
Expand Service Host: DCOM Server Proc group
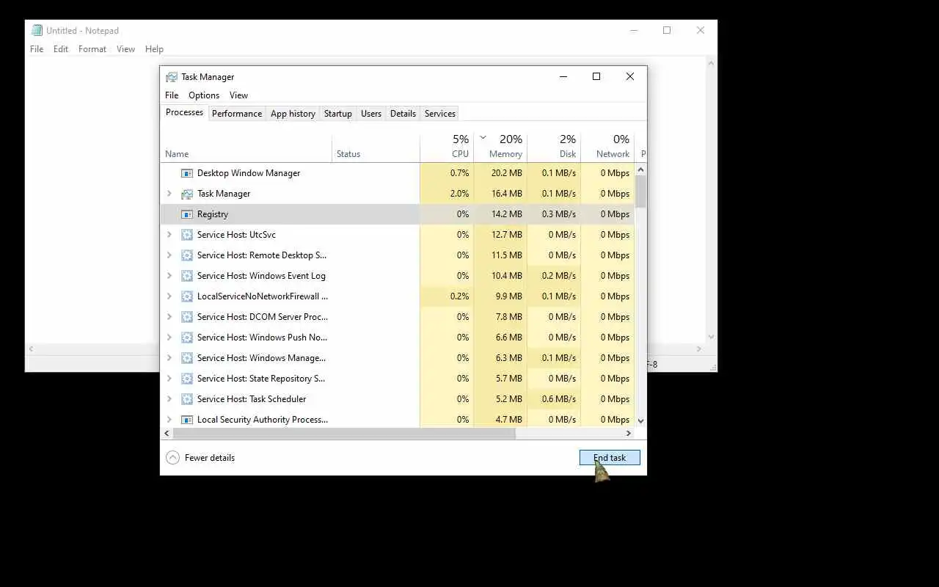(169, 317)
